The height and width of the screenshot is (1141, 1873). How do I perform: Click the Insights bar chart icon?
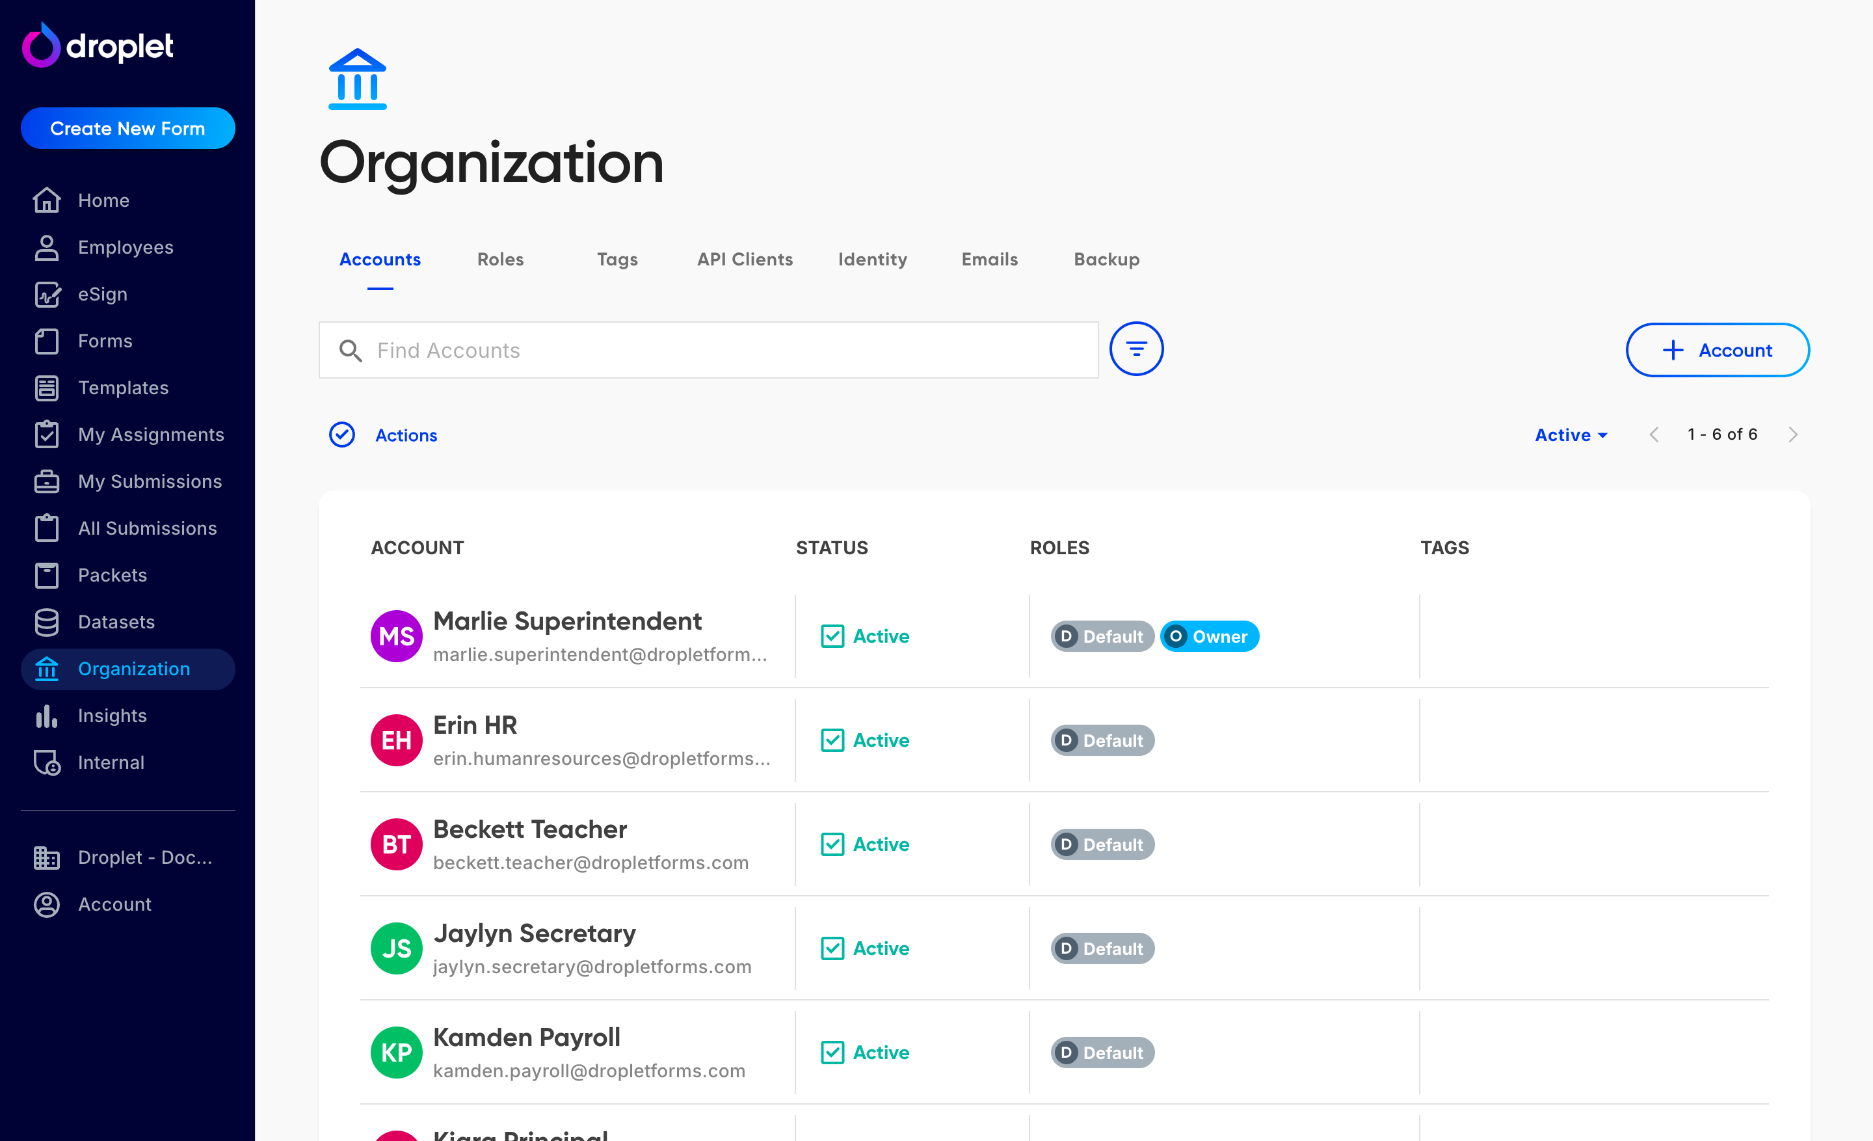(46, 716)
